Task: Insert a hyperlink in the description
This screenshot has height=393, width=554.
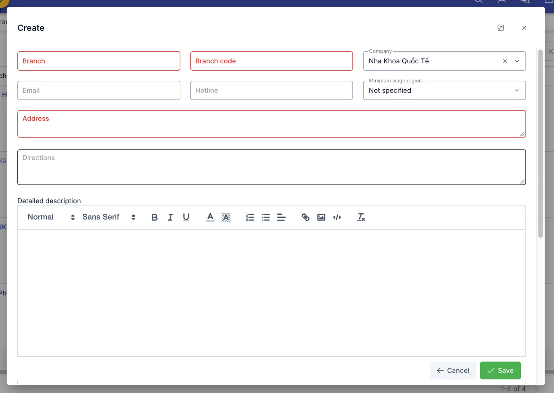Action: click(x=305, y=217)
